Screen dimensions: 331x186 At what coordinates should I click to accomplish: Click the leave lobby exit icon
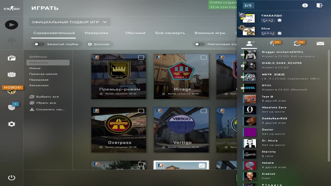(320, 5)
